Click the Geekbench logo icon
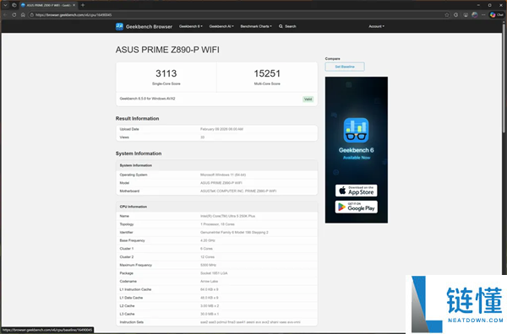The width and height of the screenshot is (507, 334). [x=119, y=26]
